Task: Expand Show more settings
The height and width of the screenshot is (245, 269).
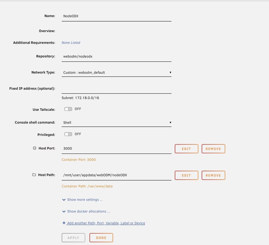Action: click(85, 200)
